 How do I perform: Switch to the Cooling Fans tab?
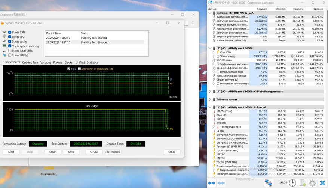coord(30,62)
